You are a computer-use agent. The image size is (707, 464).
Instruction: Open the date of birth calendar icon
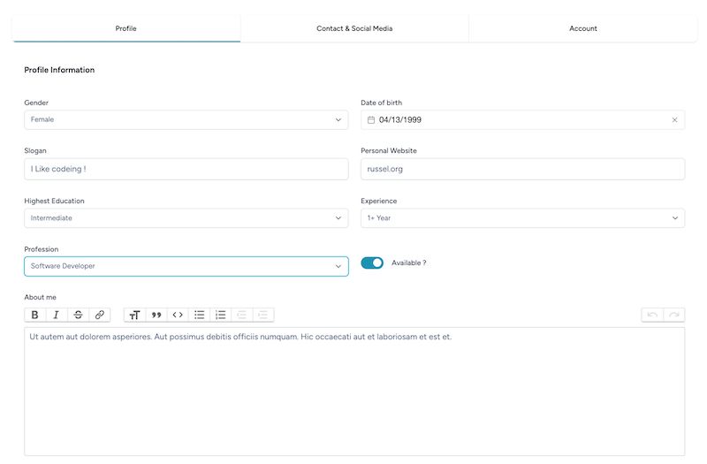[370, 120]
